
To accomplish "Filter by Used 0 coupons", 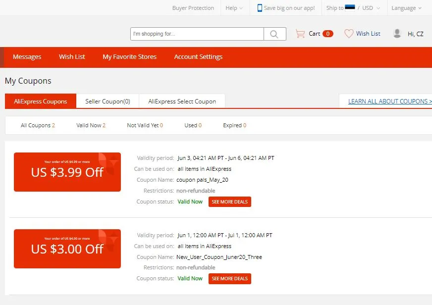I will point(193,125).
